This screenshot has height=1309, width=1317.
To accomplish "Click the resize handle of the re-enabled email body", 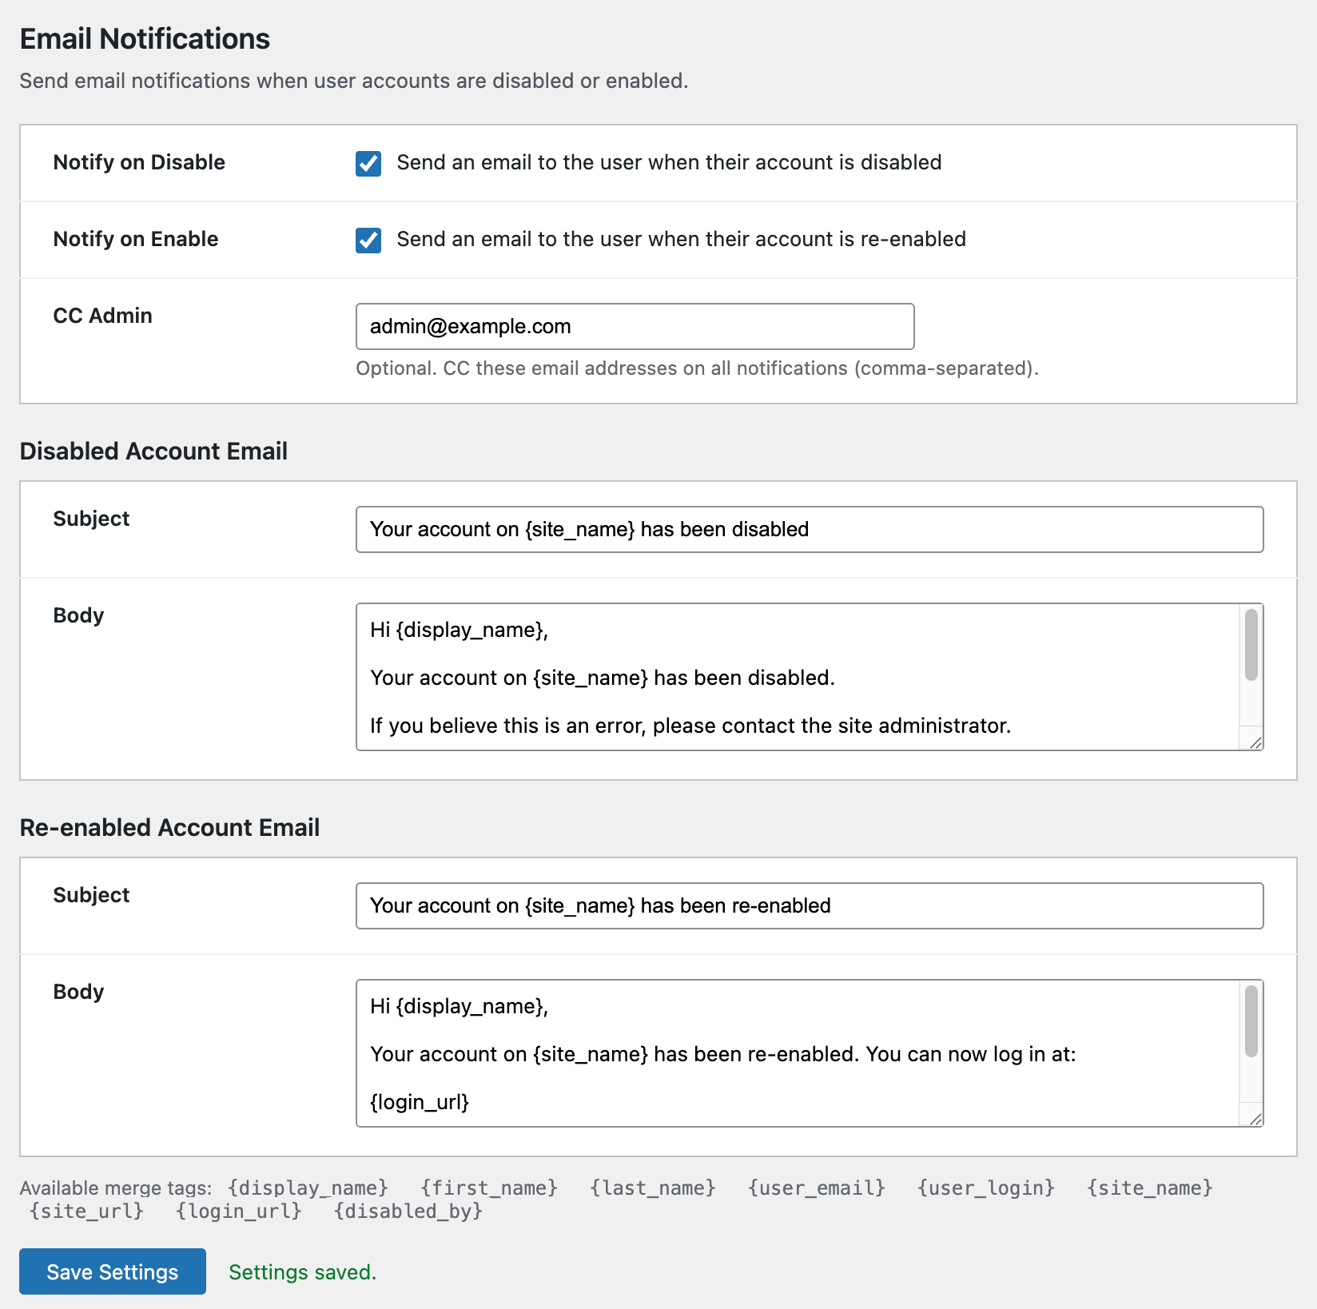I will pos(1255,1119).
